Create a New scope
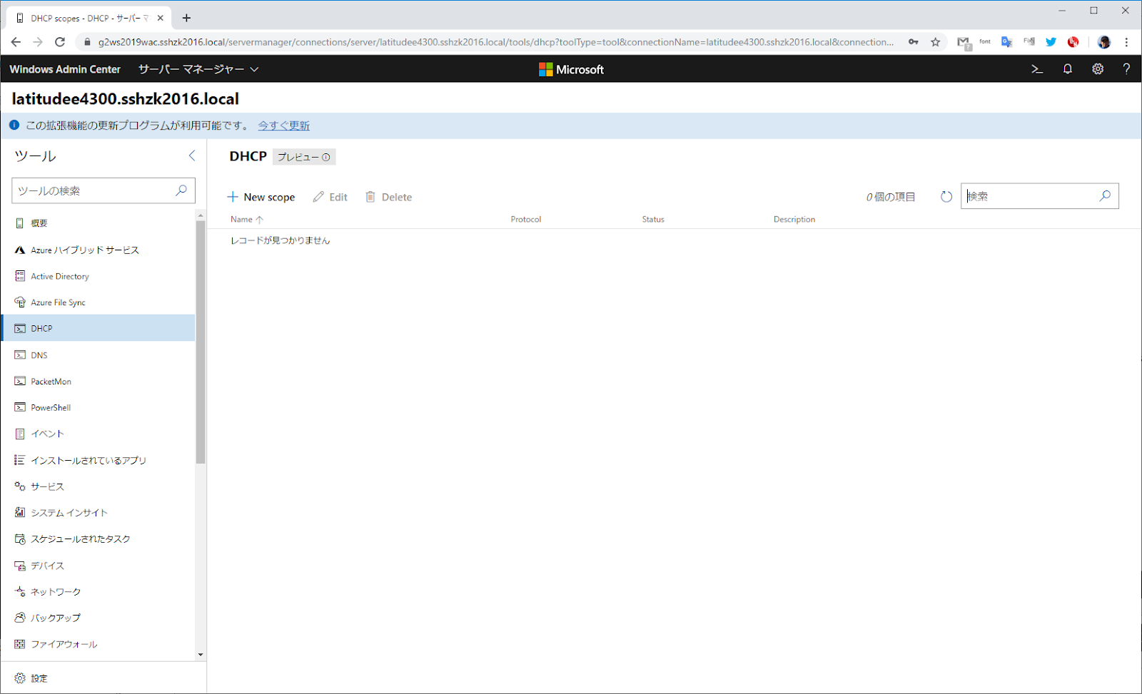Screen dimensions: 1142x694 (x=261, y=196)
